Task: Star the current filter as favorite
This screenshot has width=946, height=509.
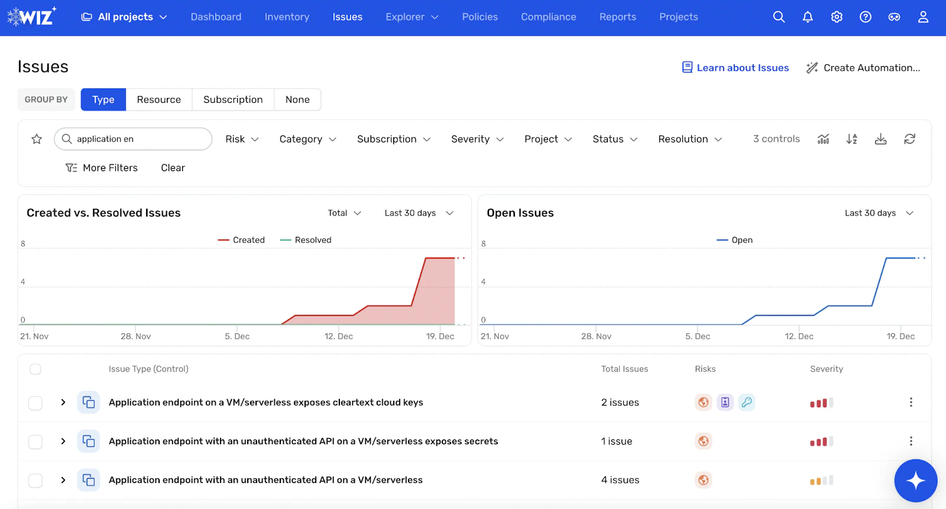Action: (x=37, y=139)
